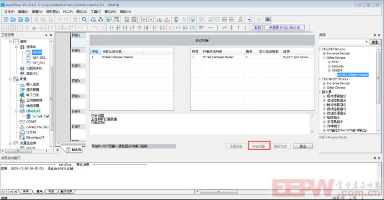Insert an output coil from ladder toolbar
Image resolution: width=384 pixels, height=200 pixels.
[x=171, y=28]
